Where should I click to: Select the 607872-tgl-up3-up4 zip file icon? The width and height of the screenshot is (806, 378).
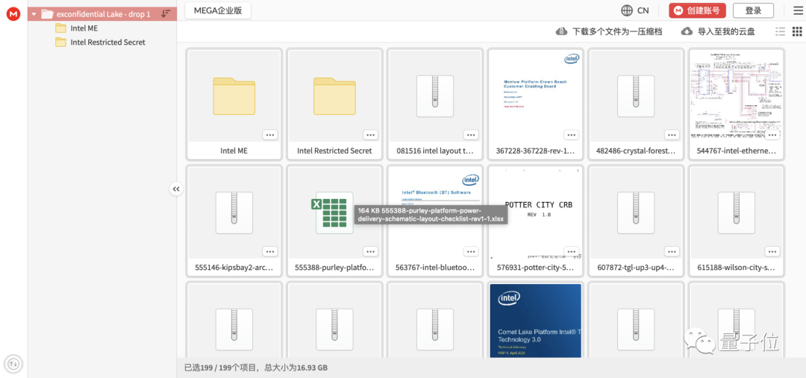click(637, 212)
